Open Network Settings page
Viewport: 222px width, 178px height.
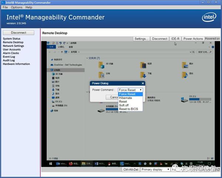coord(13,46)
